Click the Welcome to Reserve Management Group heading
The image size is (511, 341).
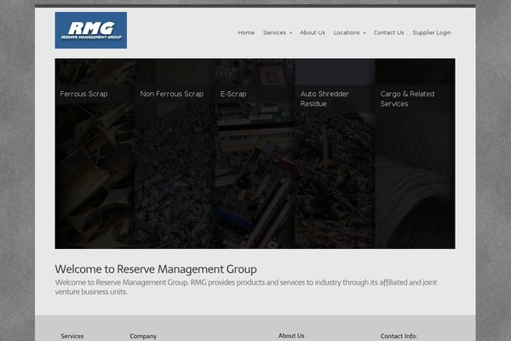pyautogui.click(x=156, y=269)
